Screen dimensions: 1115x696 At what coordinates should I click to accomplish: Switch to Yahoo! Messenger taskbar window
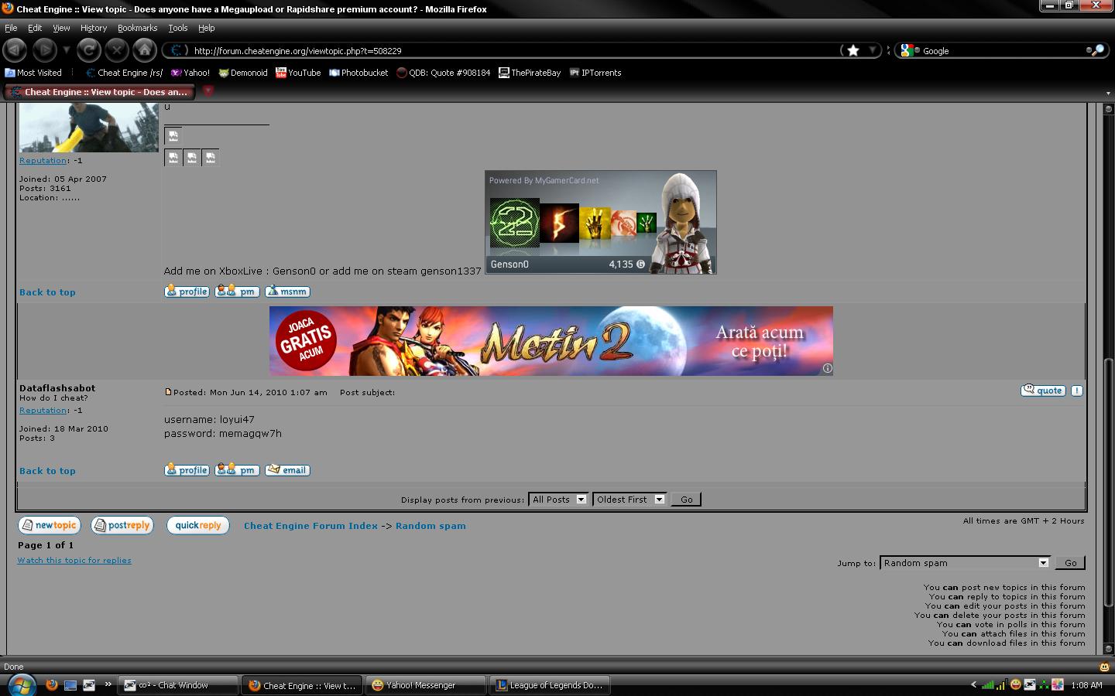tap(425, 685)
